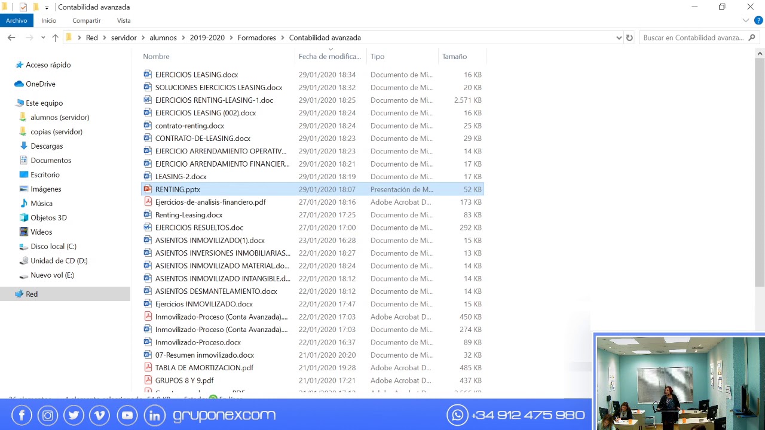Select Nuevo vol (E:) drive
765x430 pixels.
point(52,275)
